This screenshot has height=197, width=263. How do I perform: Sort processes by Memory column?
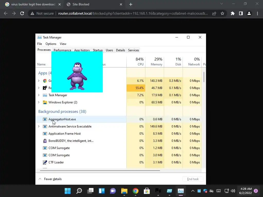point(155,62)
